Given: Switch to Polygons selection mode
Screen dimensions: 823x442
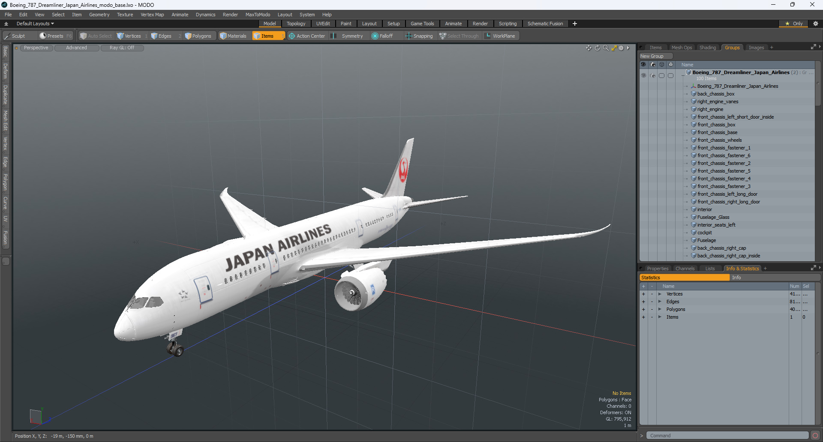Looking at the screenshot, I should point(201,36).
